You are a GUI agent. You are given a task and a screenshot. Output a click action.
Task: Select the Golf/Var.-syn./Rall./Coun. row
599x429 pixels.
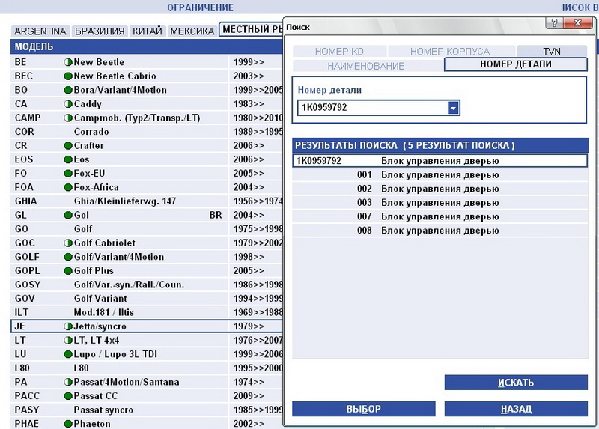tap(147, 285)
